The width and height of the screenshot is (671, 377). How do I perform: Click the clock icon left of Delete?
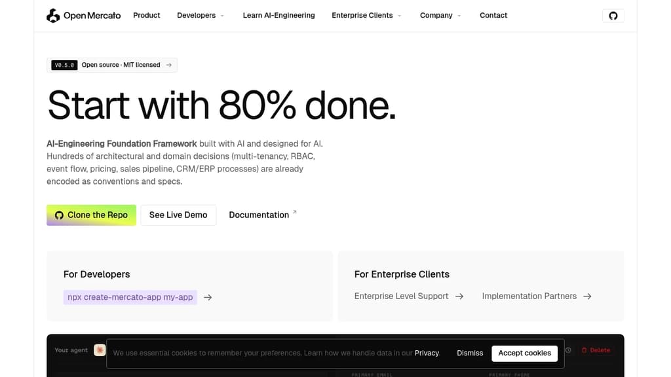tap(568, 350)
